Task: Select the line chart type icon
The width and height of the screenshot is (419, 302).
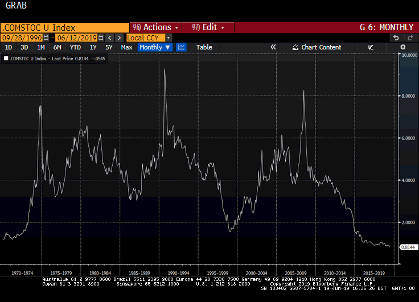Action: [x=181, y=47]
